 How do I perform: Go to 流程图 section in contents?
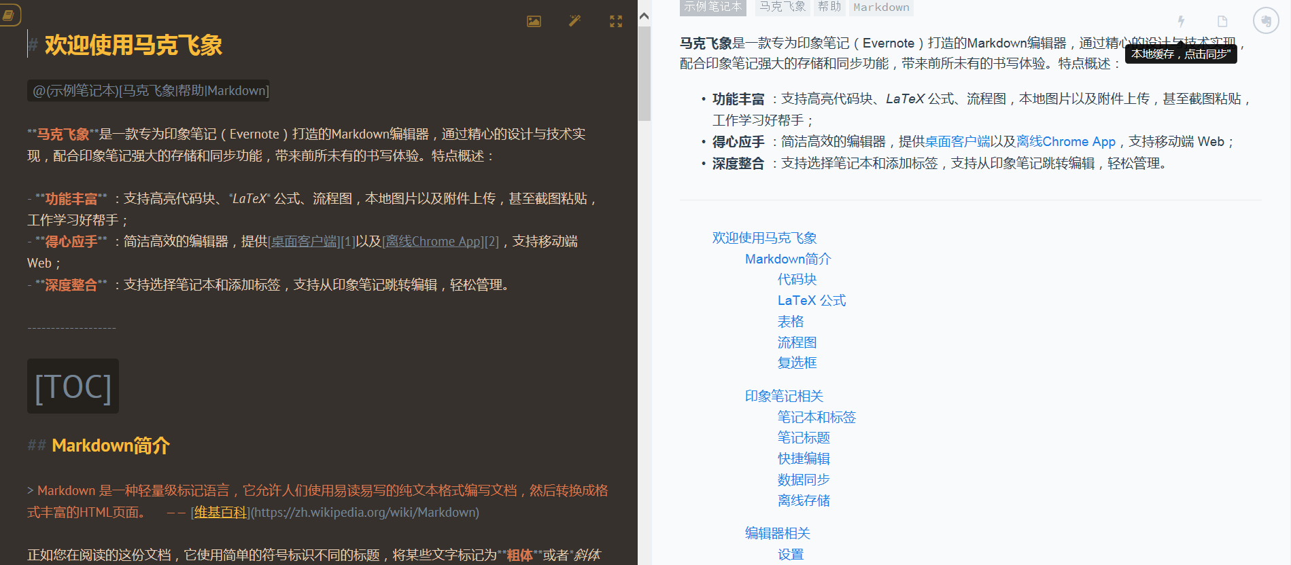click(797, 342)
